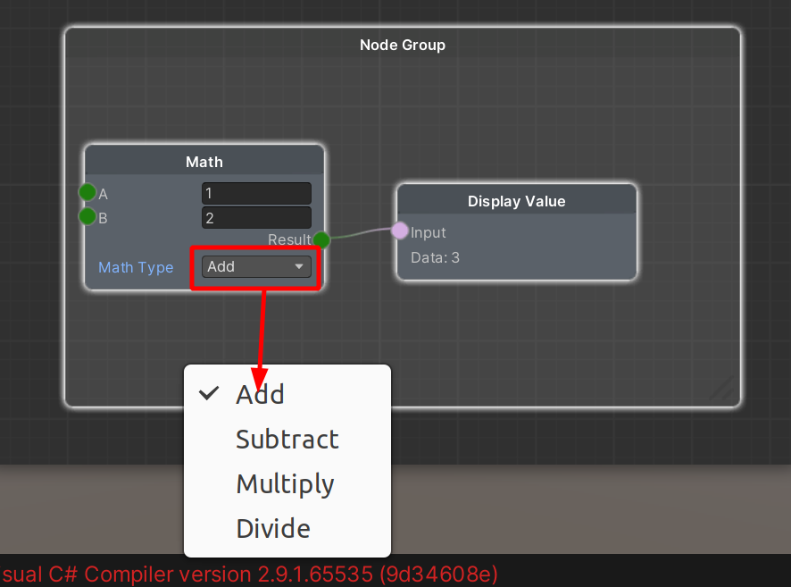
Task: Click the Data: 3 output text
Action: click(x=435, y=257)
